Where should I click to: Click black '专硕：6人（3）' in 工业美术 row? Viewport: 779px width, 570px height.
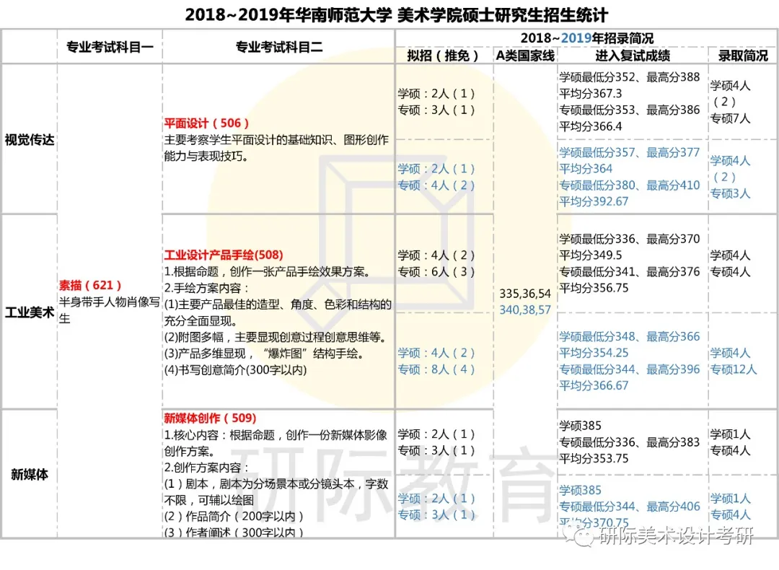click(436, 272)
